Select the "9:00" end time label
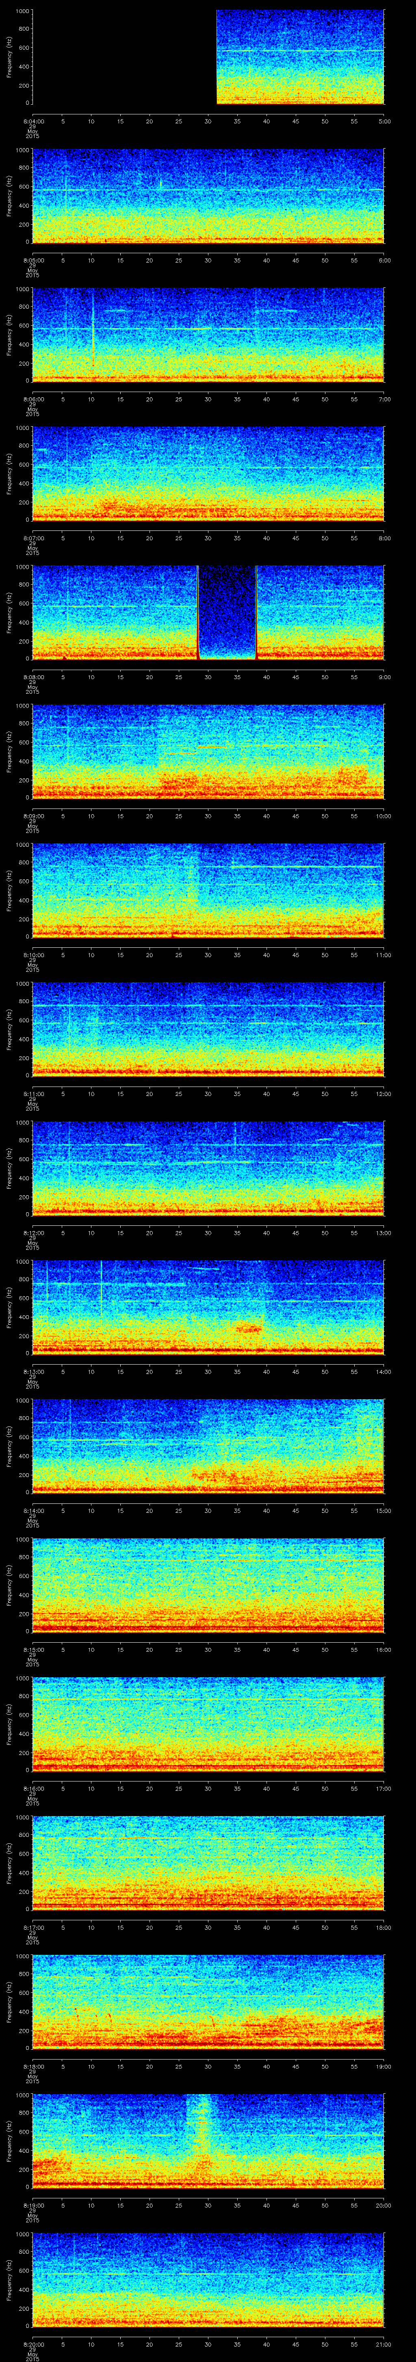This screenshot has height=2362, width=416. tap(384, 677)
